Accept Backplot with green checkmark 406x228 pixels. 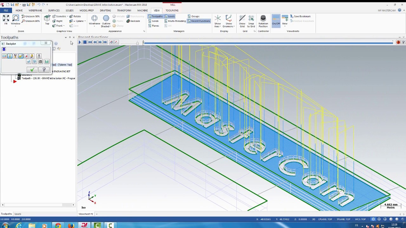(x=32, y=69)
